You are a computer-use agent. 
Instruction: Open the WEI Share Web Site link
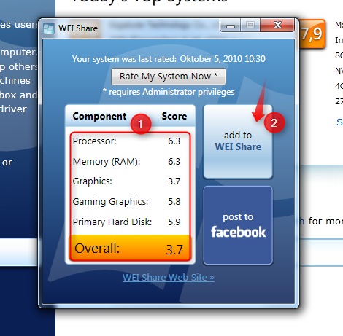click(169, 277)
